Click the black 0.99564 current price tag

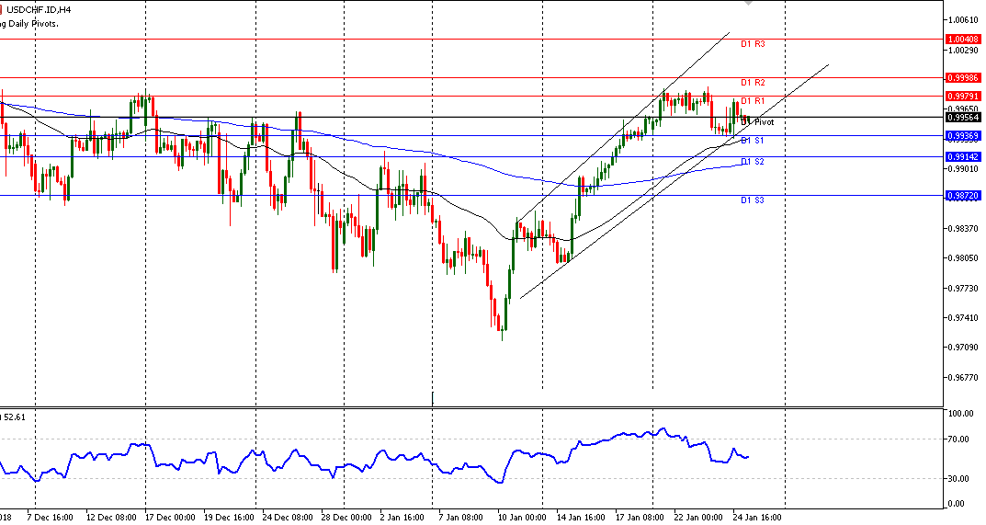coord(962,117)
